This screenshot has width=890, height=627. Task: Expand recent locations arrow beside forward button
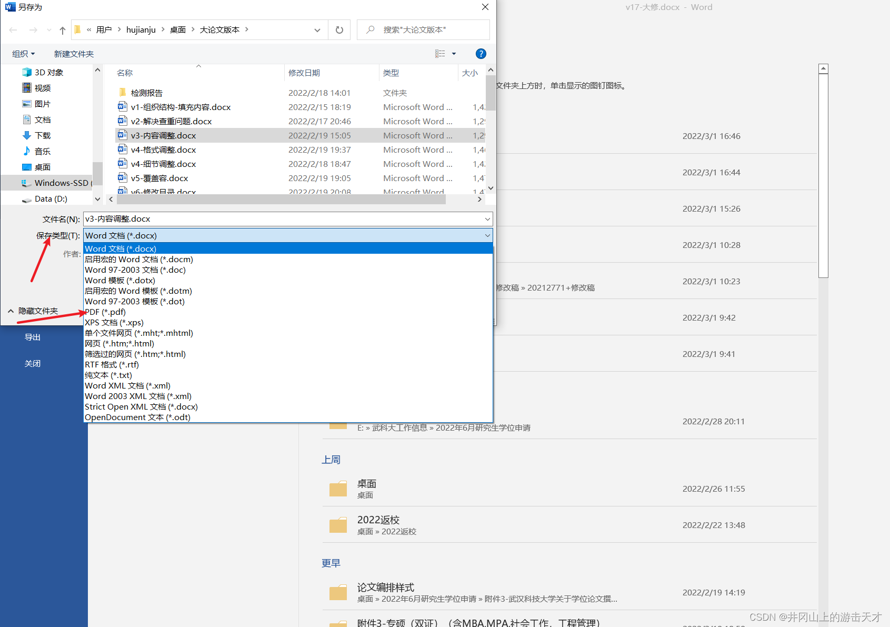pos(49,30)
